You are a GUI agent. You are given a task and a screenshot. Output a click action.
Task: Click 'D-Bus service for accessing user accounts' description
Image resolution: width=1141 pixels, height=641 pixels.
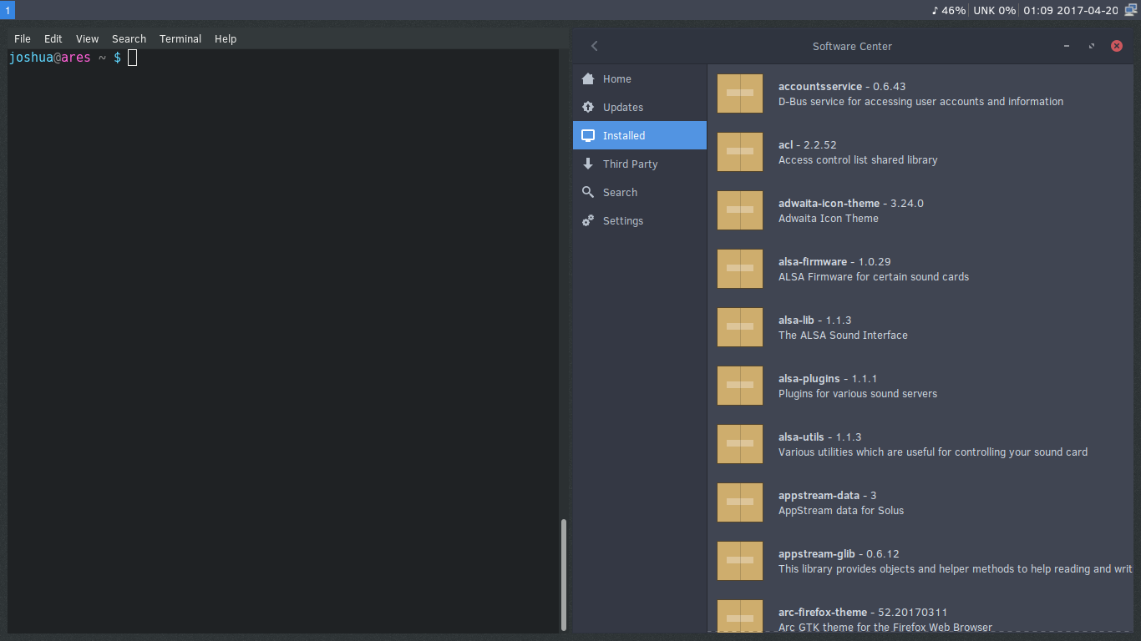[x=920, y=102]
